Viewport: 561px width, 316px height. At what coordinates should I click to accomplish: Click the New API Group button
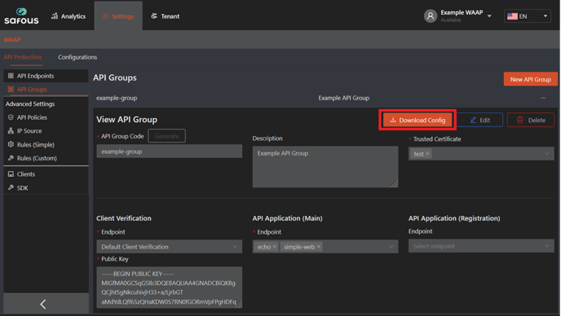point(530,79)
